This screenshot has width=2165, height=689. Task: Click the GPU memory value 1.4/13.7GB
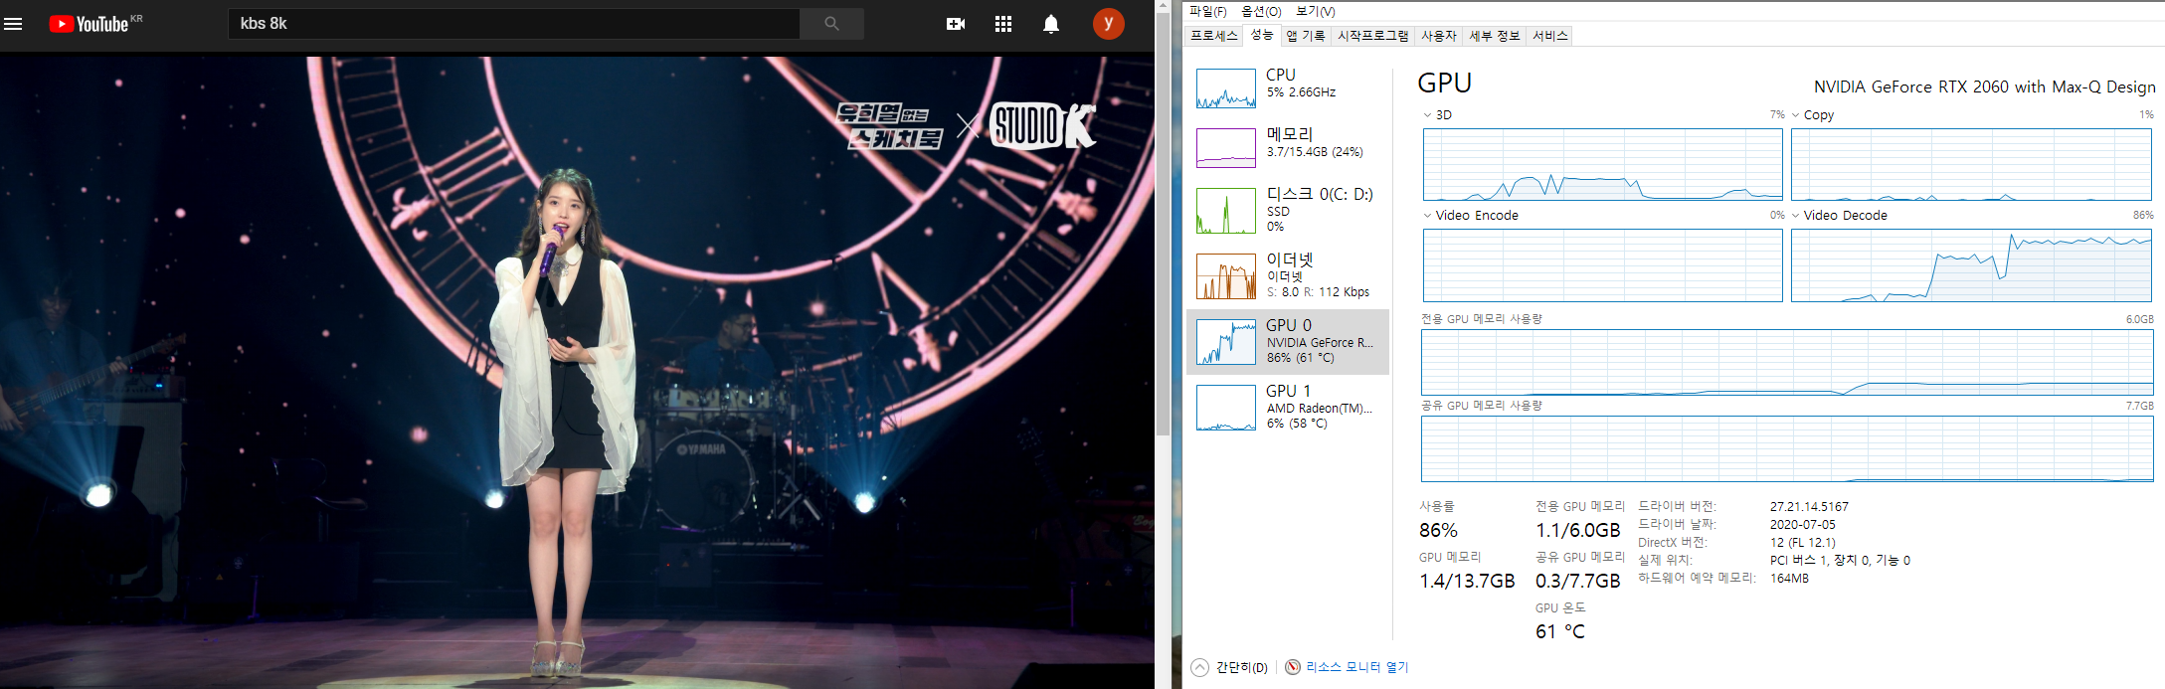[1467, 581]
